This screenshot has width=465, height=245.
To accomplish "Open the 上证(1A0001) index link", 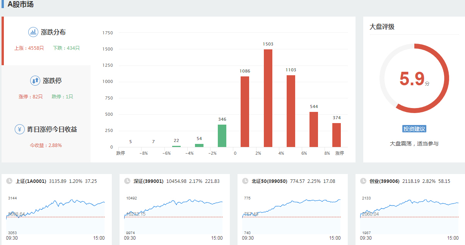I will pyautogui.click(x=31, y=181).
